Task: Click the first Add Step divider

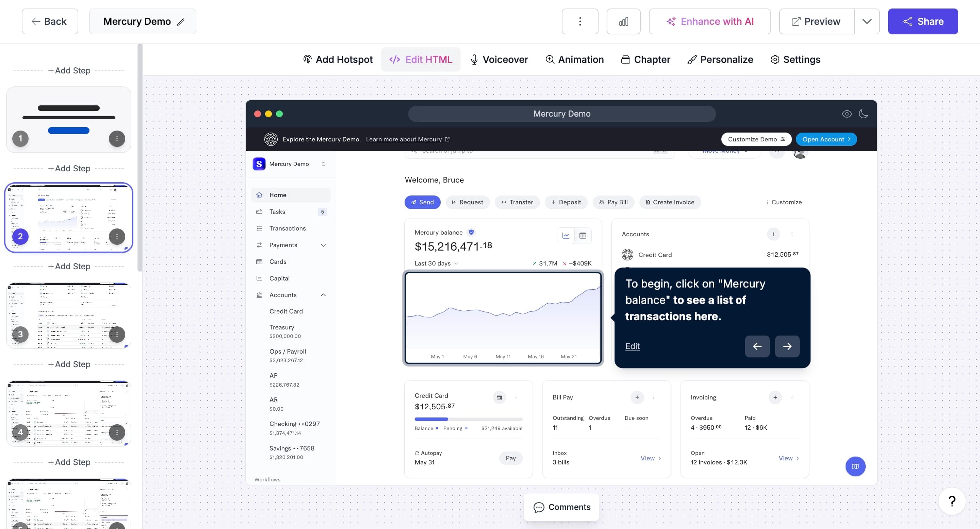Action: (x=69, y=71)
